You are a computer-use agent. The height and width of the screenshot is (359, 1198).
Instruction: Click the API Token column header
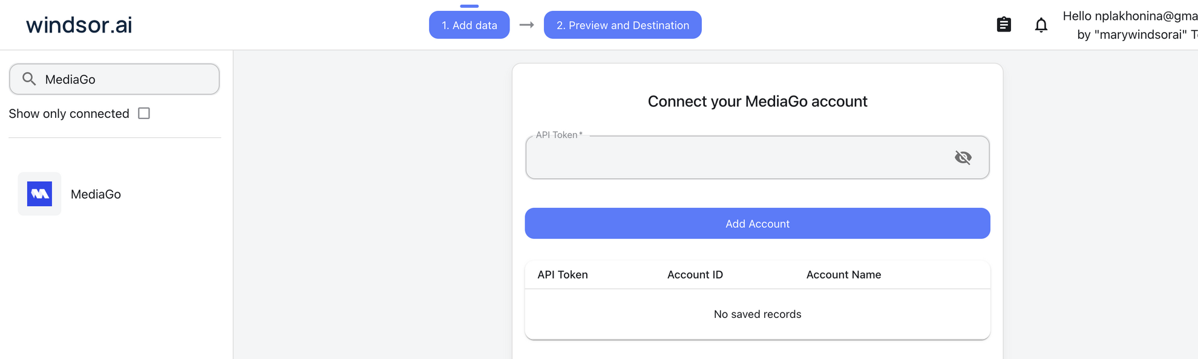563,274
